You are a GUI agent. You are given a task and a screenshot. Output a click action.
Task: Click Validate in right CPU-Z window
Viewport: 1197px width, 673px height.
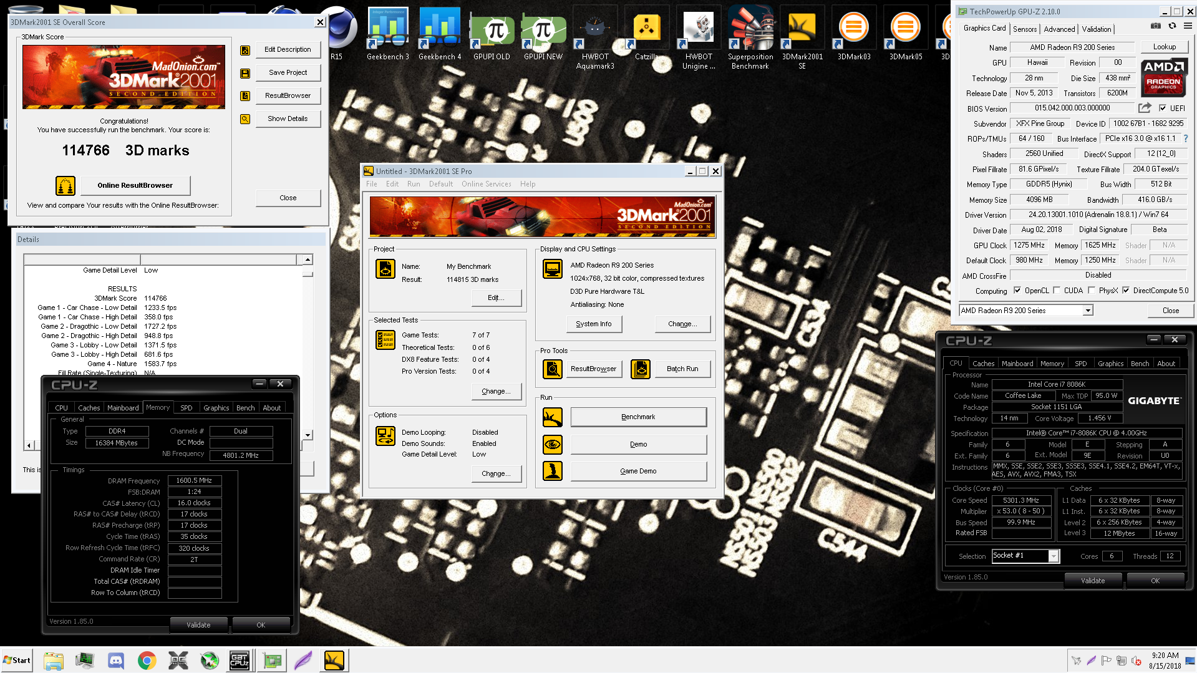1092,581
